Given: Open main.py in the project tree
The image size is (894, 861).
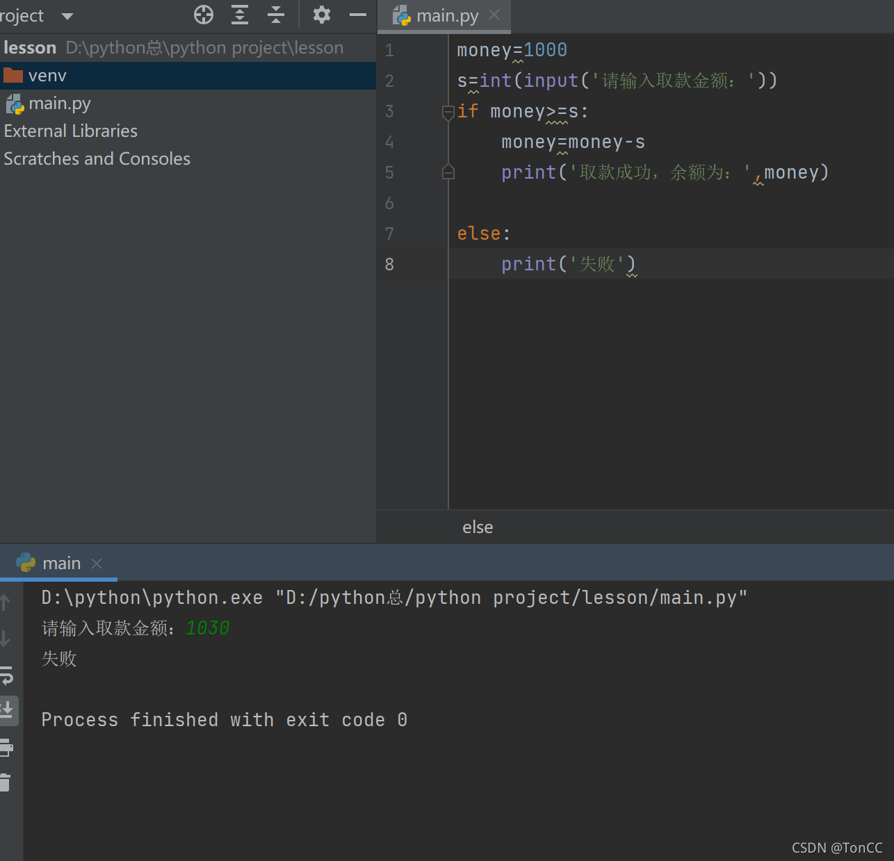Looking at the screenshot, I should 188,104.
